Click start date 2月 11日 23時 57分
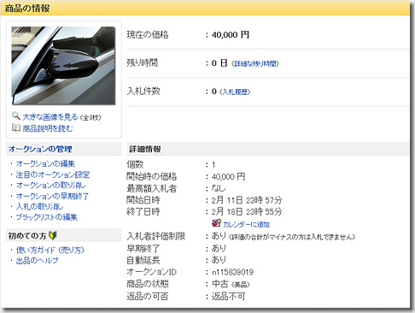 point(247,200)
